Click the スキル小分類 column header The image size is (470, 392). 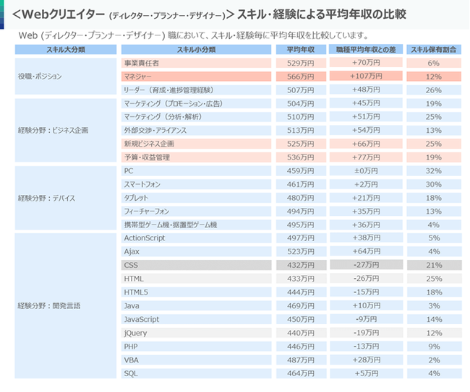tap(196, 50)
